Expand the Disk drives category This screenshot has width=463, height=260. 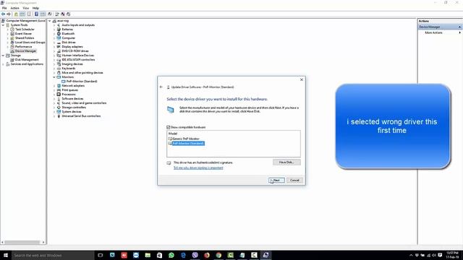click(x=54, y=43)
